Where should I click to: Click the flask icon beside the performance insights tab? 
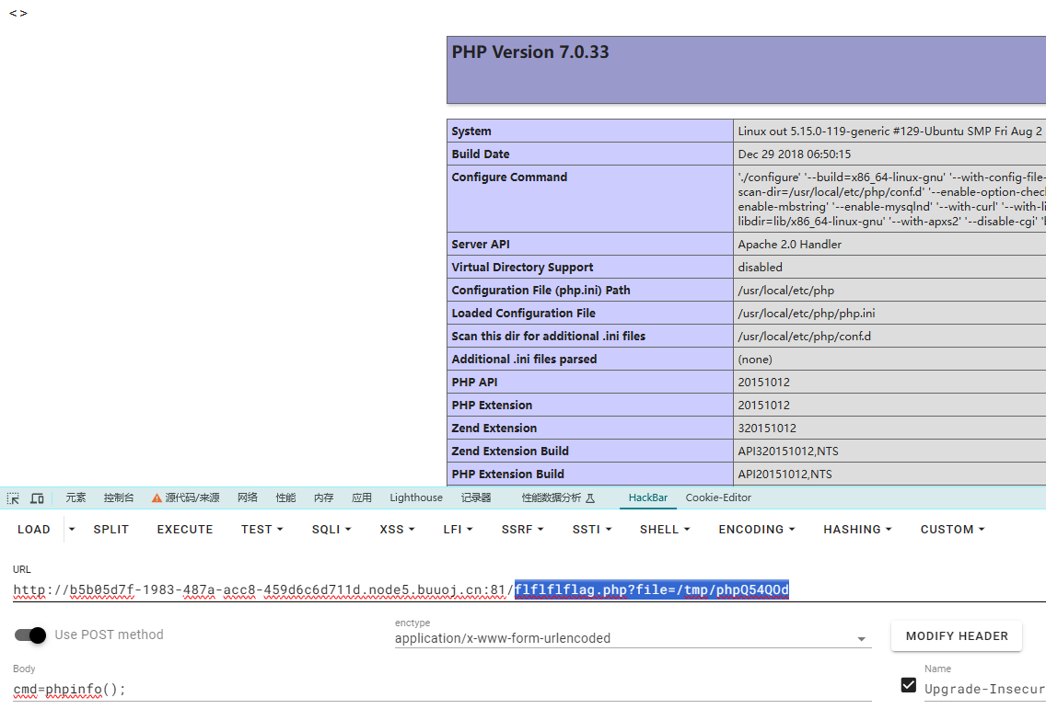590,498
